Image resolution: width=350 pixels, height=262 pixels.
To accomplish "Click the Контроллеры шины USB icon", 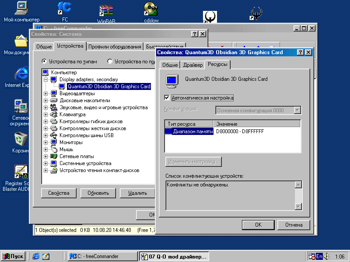I will click(x=53, y=135).
